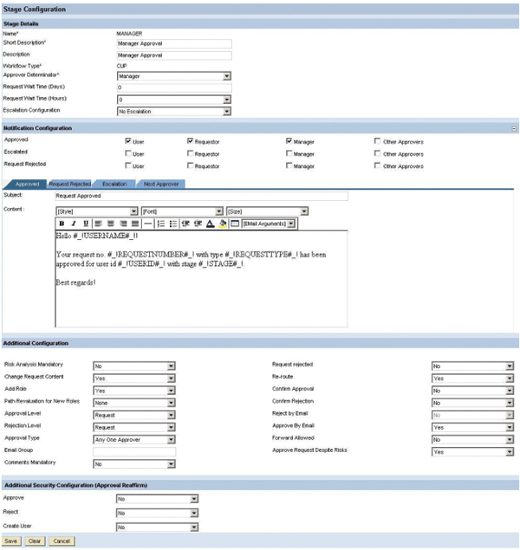
Task: Open Approve Request Despite Risks dropdown
Action: (472, 452)
